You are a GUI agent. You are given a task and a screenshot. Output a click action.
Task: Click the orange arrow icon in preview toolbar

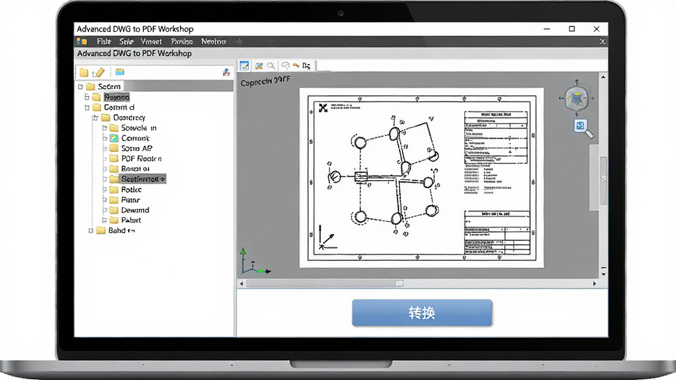[x=296, y=65]
